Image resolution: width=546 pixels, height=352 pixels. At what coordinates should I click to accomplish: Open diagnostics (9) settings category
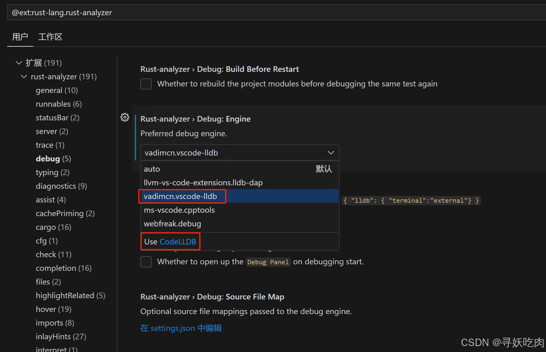click(x=61, y=186)
